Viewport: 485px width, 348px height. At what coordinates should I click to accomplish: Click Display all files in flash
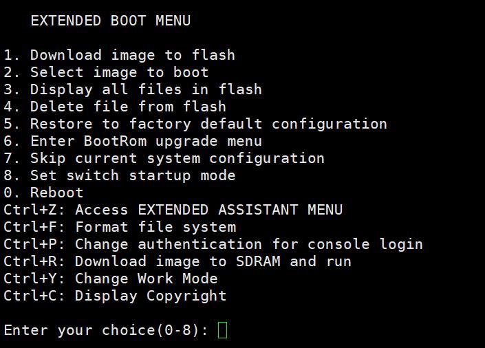click(146, 89)
